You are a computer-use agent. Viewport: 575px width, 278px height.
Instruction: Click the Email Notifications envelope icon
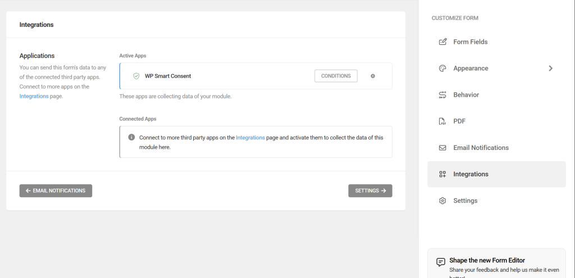(x=442, y=148)
